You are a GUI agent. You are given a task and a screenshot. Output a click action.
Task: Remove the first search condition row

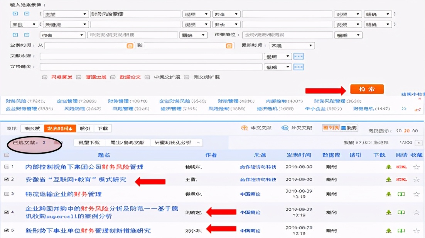tap(27, 14)
